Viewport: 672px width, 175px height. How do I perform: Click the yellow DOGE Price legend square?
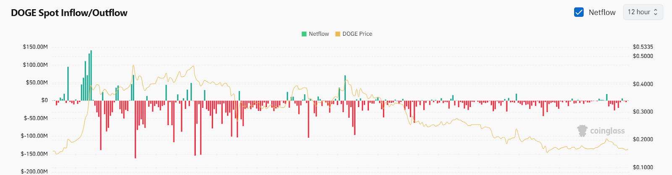(338, 34)
